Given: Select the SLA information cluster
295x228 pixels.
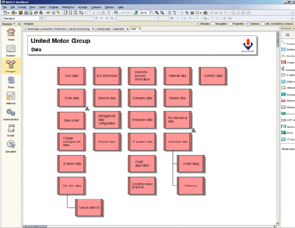Looking at the screenshot, I should [107, 76].
